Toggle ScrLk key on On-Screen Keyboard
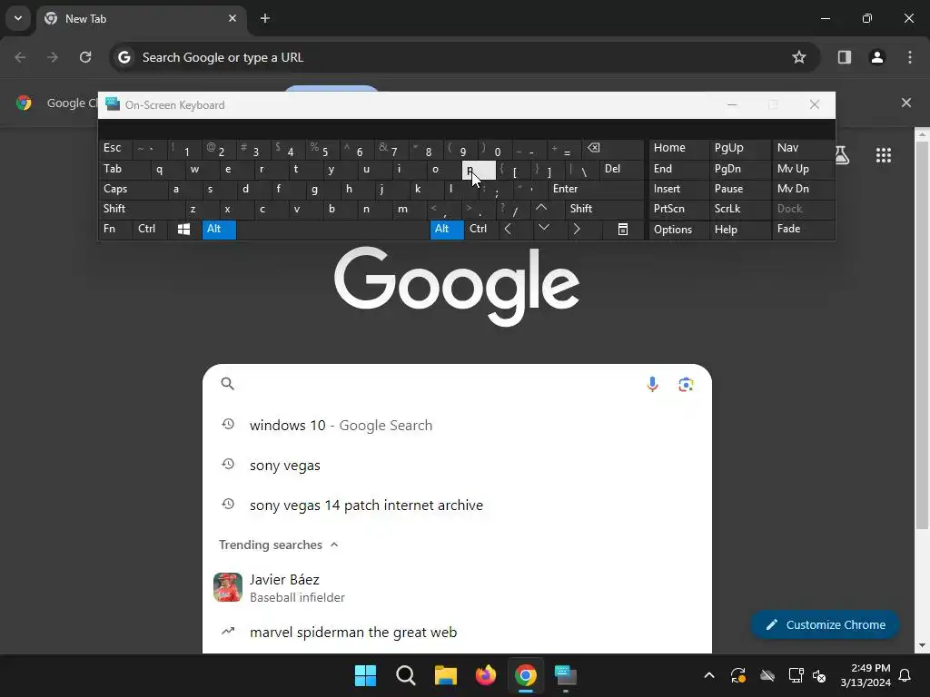 click(739, 209)
